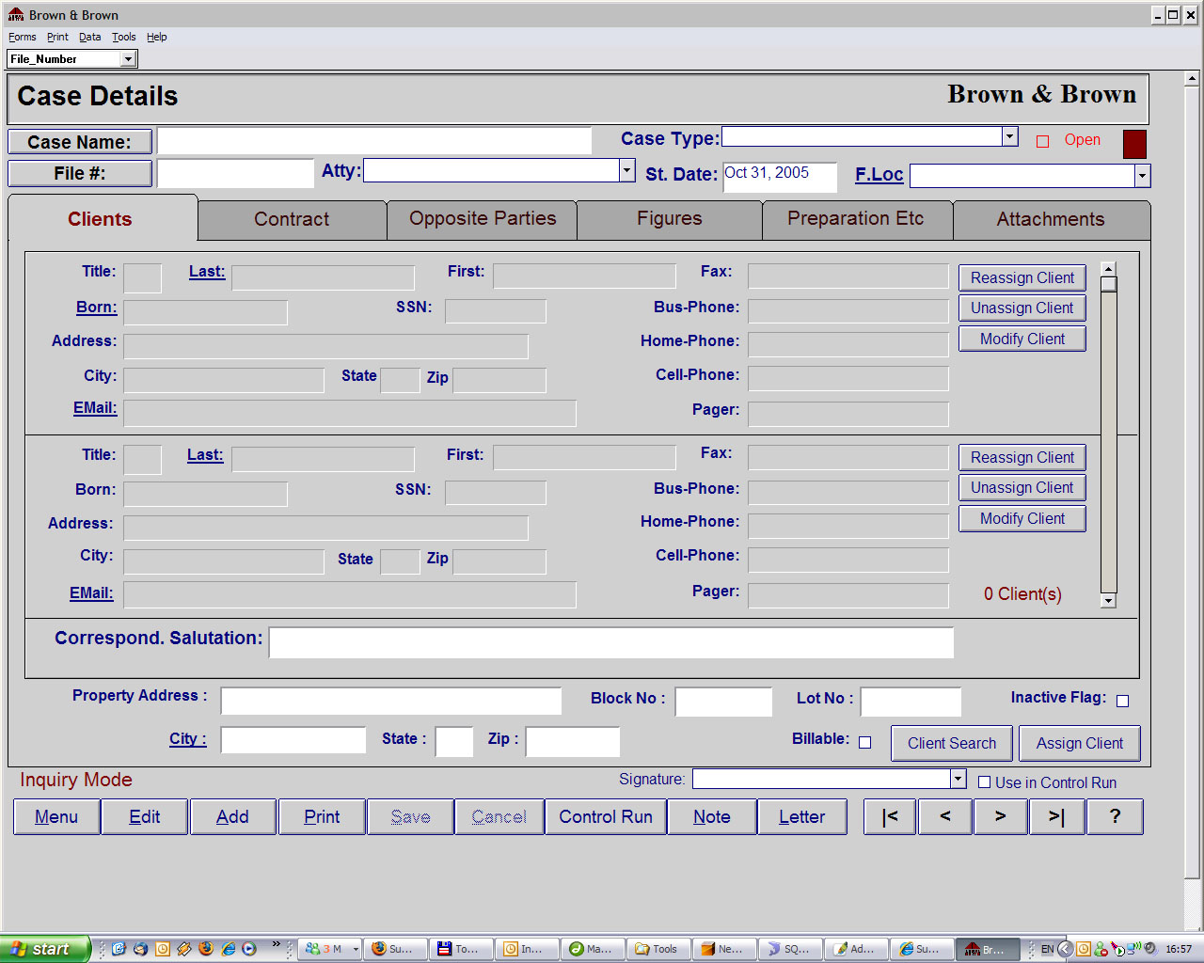Go to the first record button
This screenshot has height=963, width=1204.
tap(890, 816)
